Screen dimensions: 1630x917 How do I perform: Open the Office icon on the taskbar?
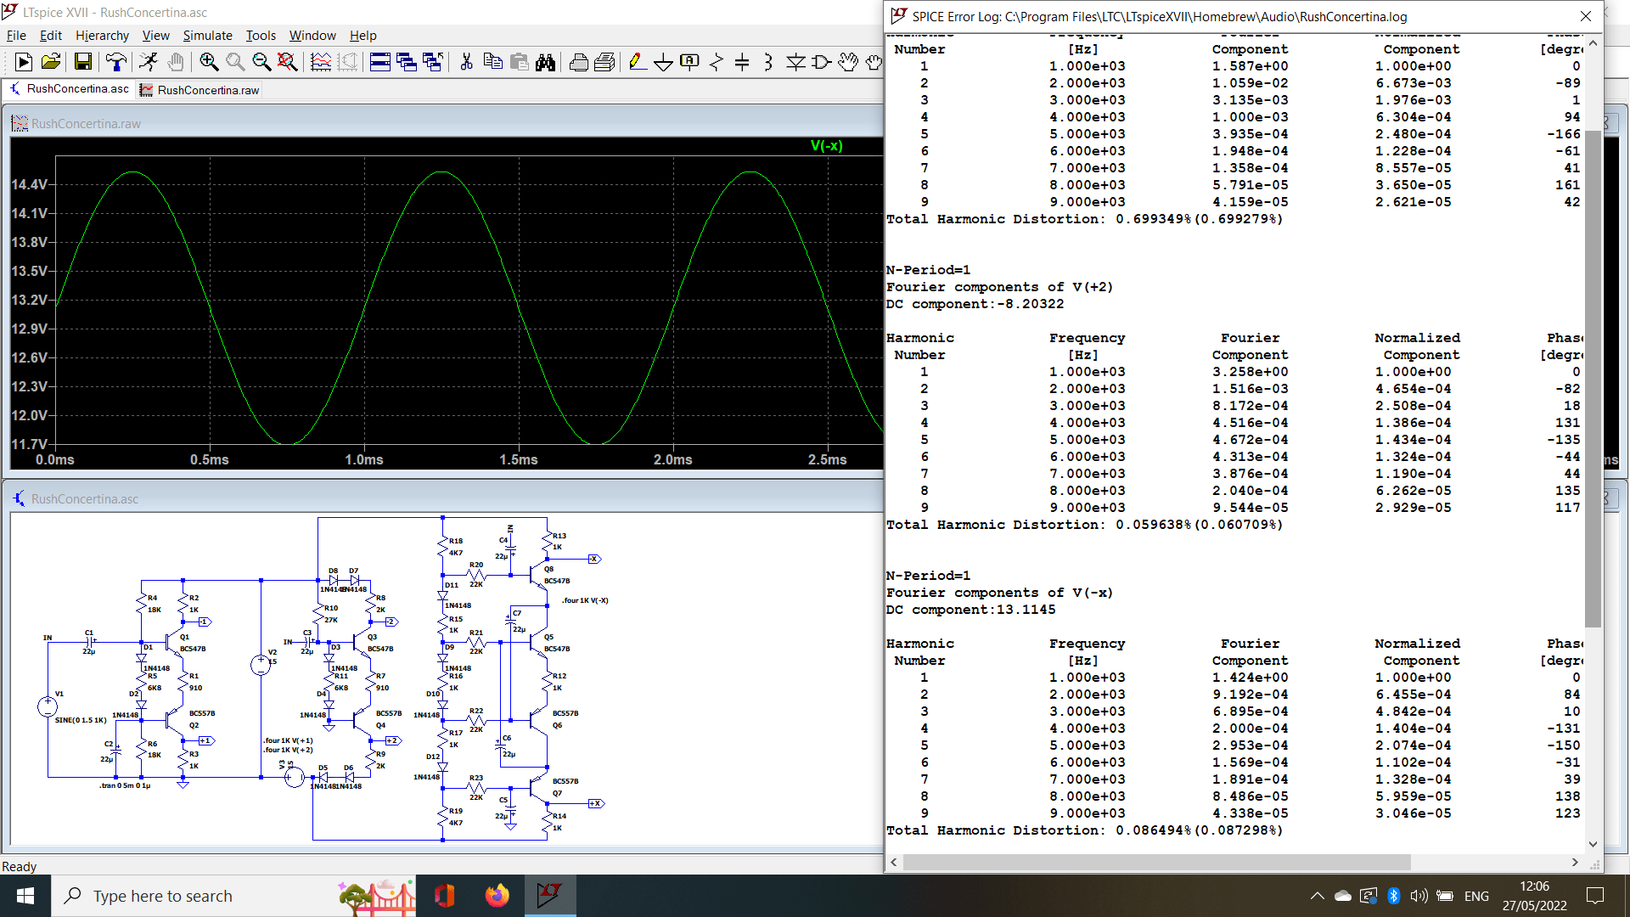pos(444,896)
